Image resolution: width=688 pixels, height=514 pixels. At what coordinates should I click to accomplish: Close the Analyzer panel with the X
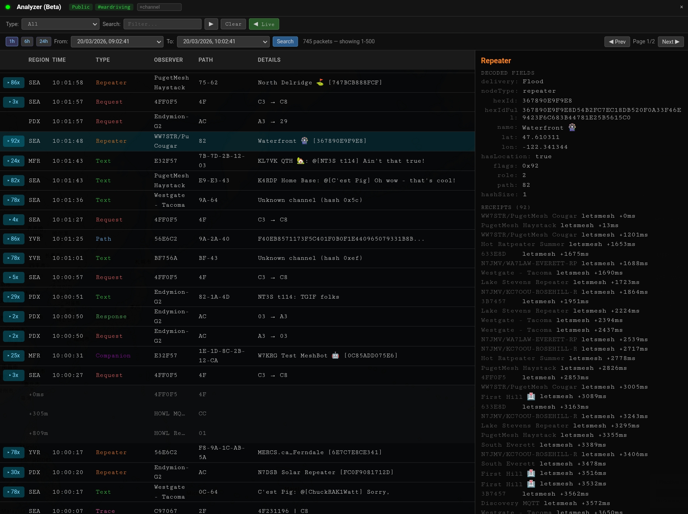click(681, 7)
